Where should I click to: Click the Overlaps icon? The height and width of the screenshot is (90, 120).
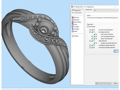(x=72, y=29)
